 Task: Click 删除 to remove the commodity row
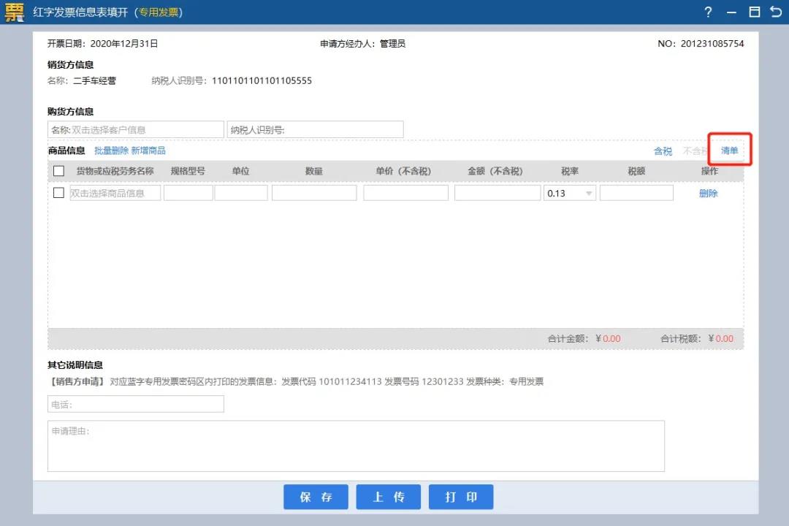point(708,192)
